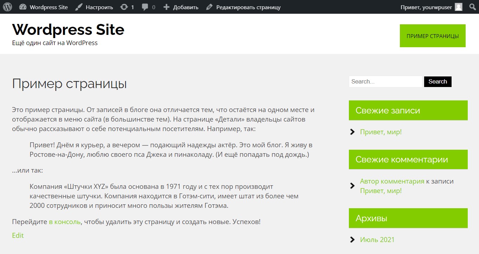Click the Автор комментария link

(x=391, y=181)
